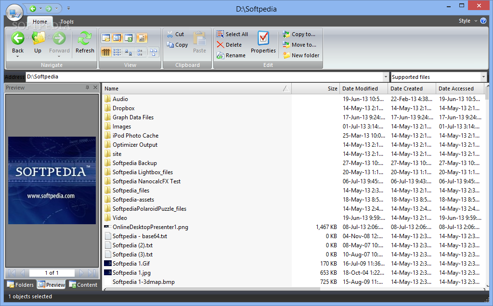Image resolution: width=493 pixels, height=306 pixels.
Task: Select the iPod Photo Cache folder
Action: [x=131, y=136]
